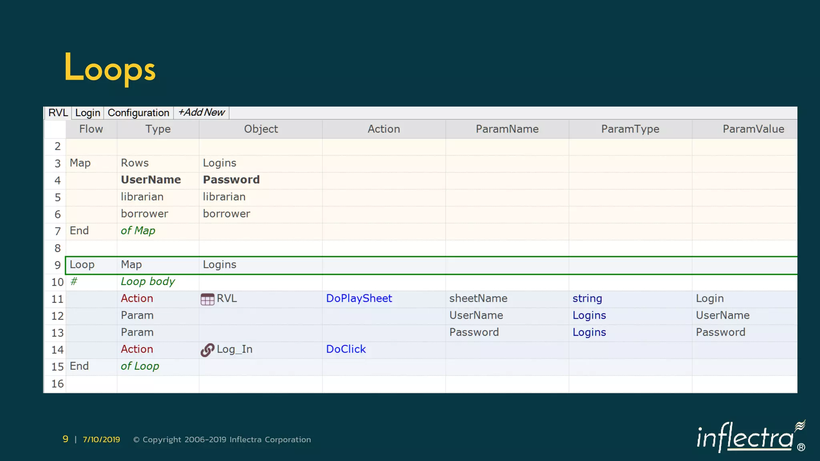
Task: Select the Loop cell in row 9
Action: (x=82, y=265)
